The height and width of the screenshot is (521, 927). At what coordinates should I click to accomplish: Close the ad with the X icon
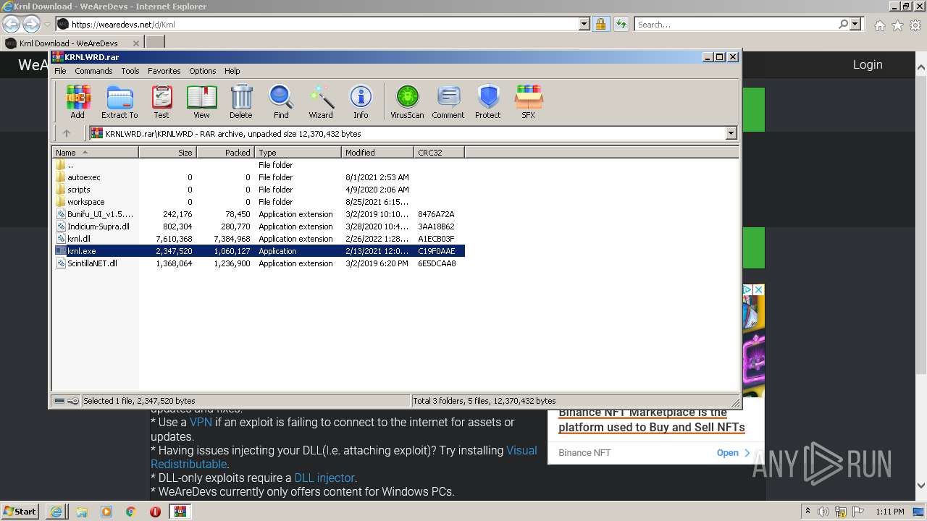[x=758, y=289]
